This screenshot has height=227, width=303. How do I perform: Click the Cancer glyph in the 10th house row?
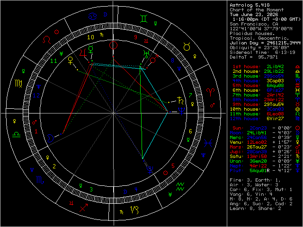[297, 109]
